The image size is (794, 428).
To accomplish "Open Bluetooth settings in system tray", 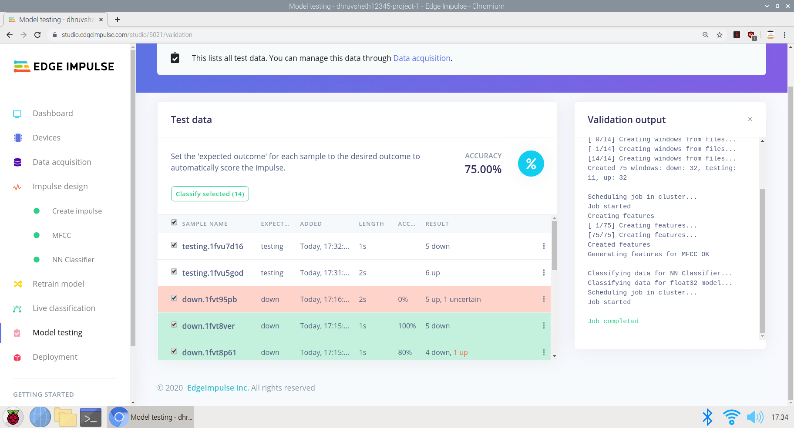I will click(x=707, y=417).
